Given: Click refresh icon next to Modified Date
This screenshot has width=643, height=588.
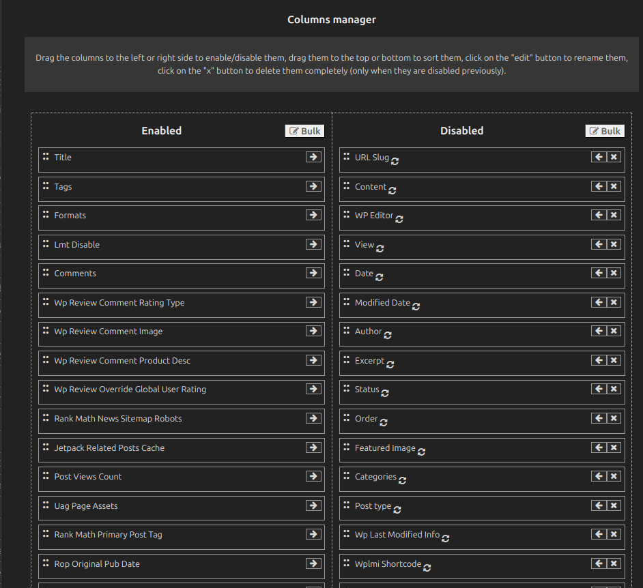Looking at the screenshot, I should coord(416,306).
